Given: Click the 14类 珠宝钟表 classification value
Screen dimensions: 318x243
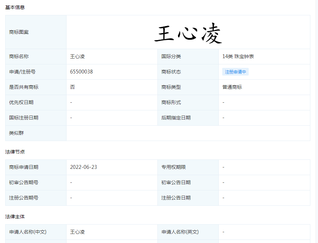Looking at the screenshot, I should coord(238,56).
